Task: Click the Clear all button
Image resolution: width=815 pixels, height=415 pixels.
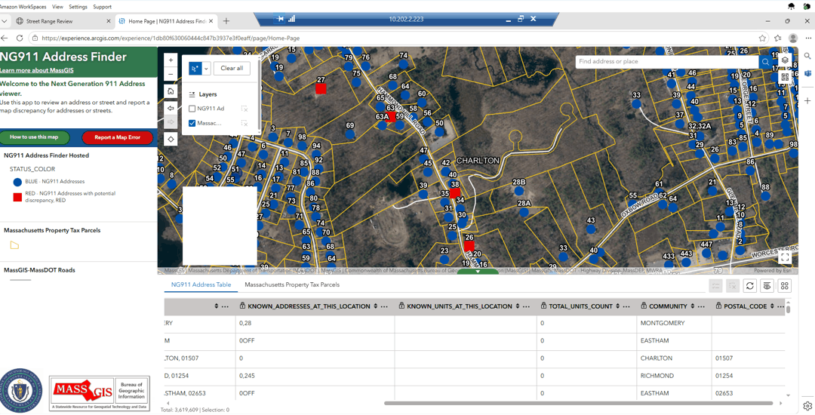Action: pos(232,68)
